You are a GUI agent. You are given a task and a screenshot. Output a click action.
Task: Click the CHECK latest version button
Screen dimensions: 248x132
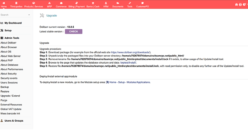point(73,31)
